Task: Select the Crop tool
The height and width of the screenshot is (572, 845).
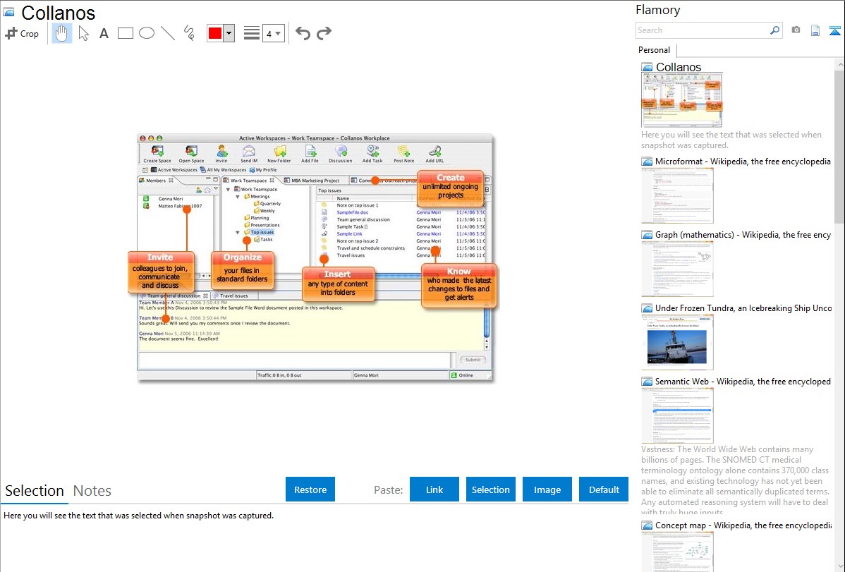Action: tap(22, 33)
